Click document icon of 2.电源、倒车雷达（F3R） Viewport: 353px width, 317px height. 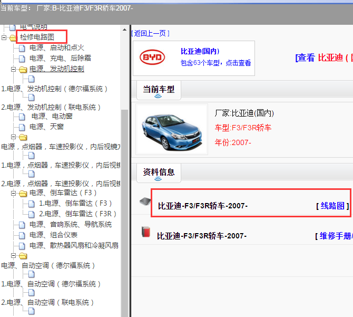[x=32, y=214]
